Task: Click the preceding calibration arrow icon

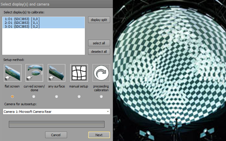Action: (x=101, y=73)
